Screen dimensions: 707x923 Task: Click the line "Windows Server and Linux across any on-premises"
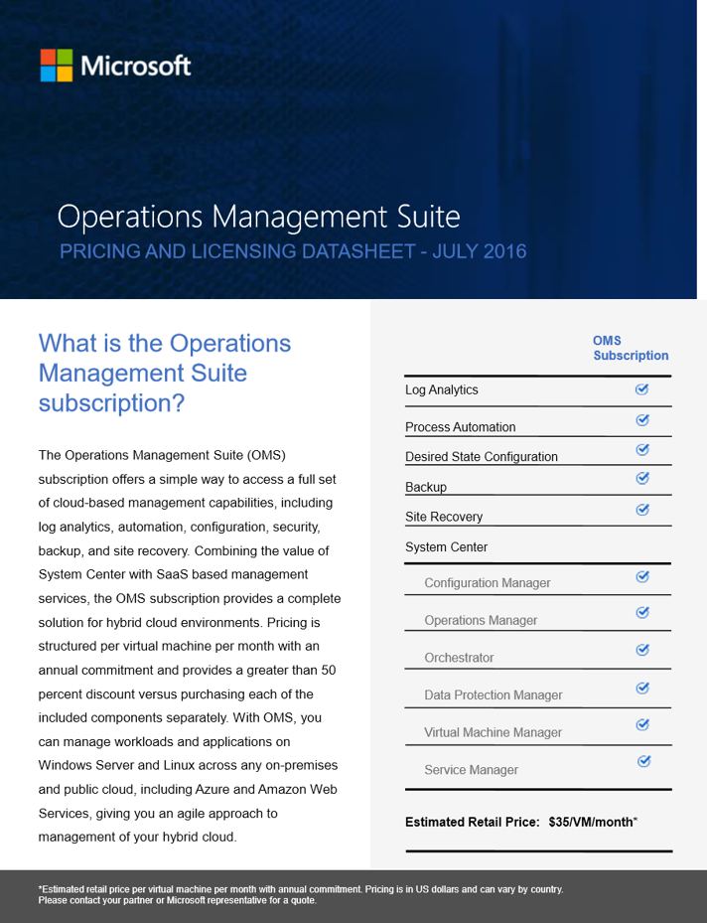click(189, 765)
